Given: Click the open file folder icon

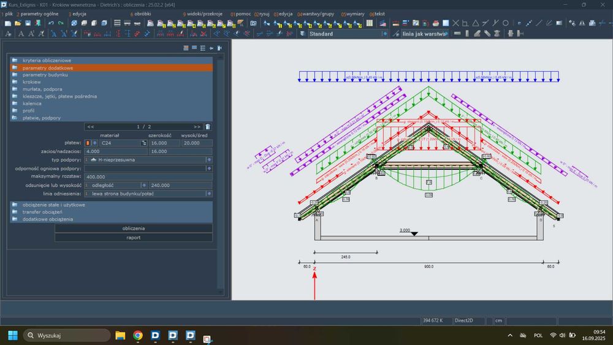Looking at the screenshot, I should [18, 23].
